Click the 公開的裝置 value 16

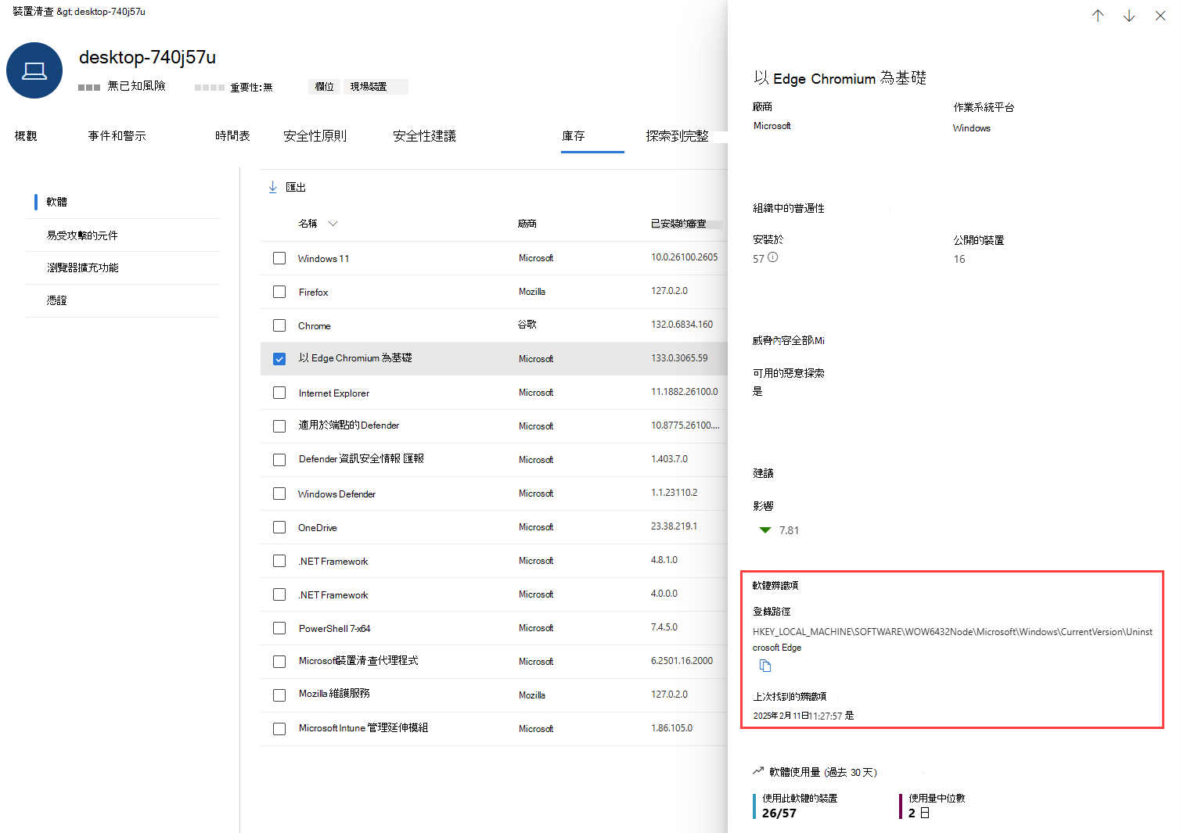point(959,259)
